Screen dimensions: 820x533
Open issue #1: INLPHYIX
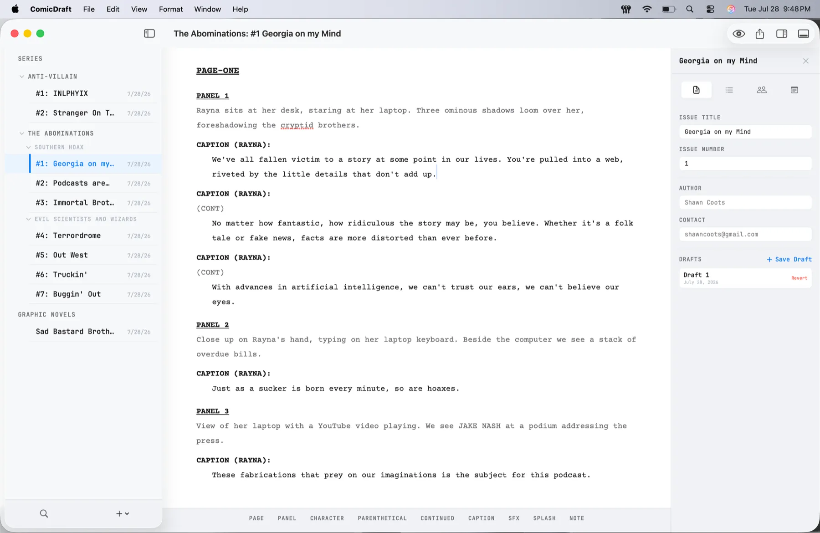pos(93,93)
